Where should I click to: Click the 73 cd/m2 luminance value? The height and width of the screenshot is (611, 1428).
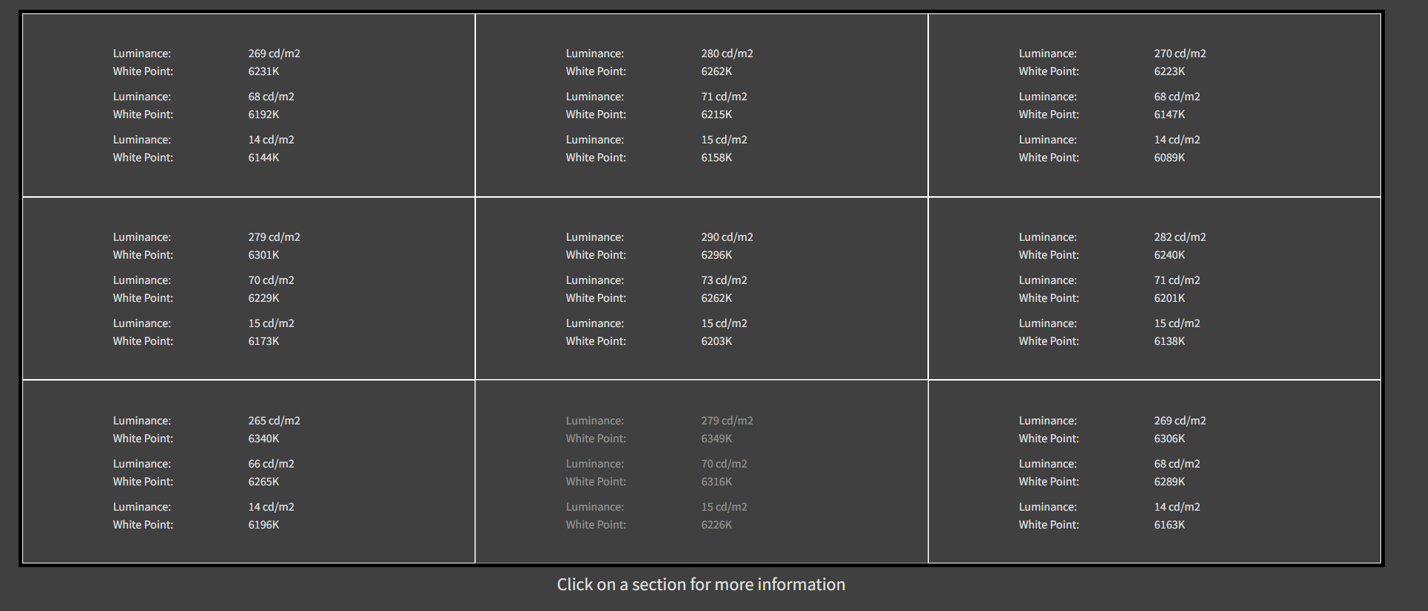724,280
